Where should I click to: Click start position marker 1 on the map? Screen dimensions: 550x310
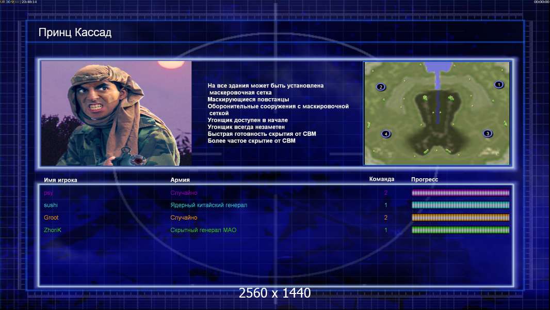pos(498,85)
